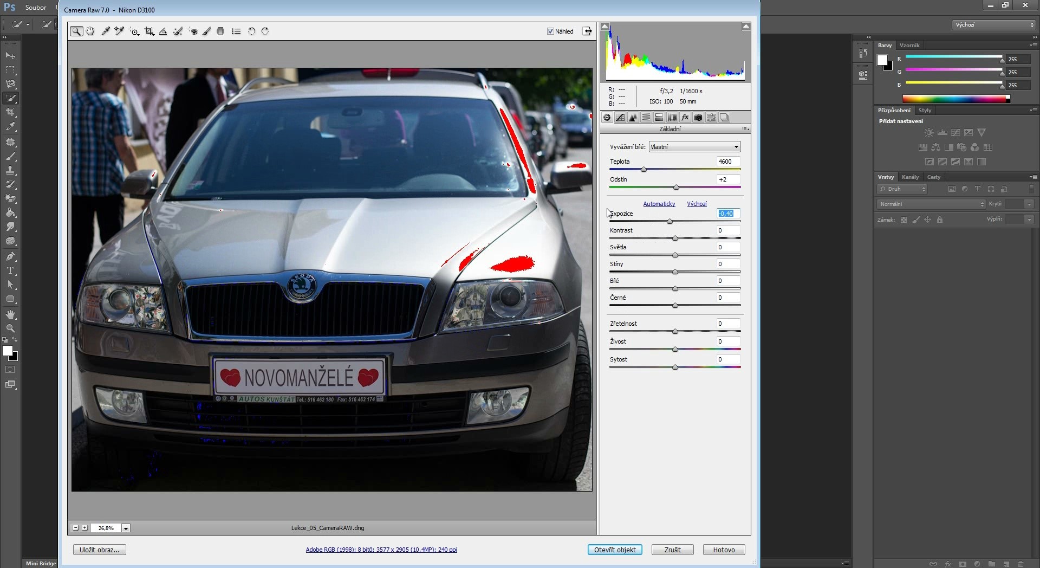Viewport: 1040px width, 568px height.
Task: Open the zoom level dropdown
Action: pyautogui.click(x=126, y=528)
